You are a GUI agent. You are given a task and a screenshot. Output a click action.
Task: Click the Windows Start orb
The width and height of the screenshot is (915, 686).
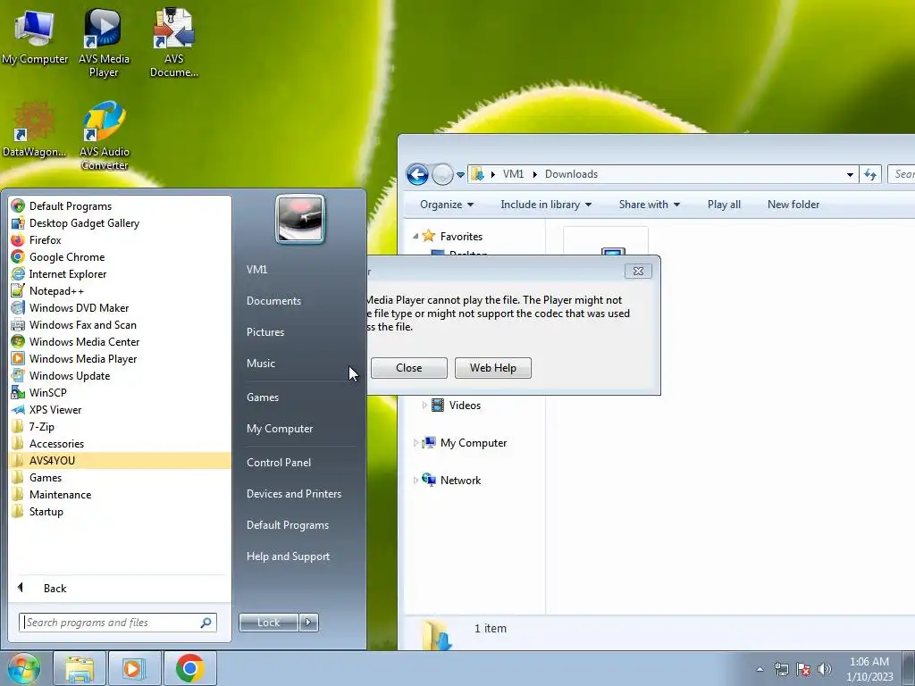pos(24,668)
